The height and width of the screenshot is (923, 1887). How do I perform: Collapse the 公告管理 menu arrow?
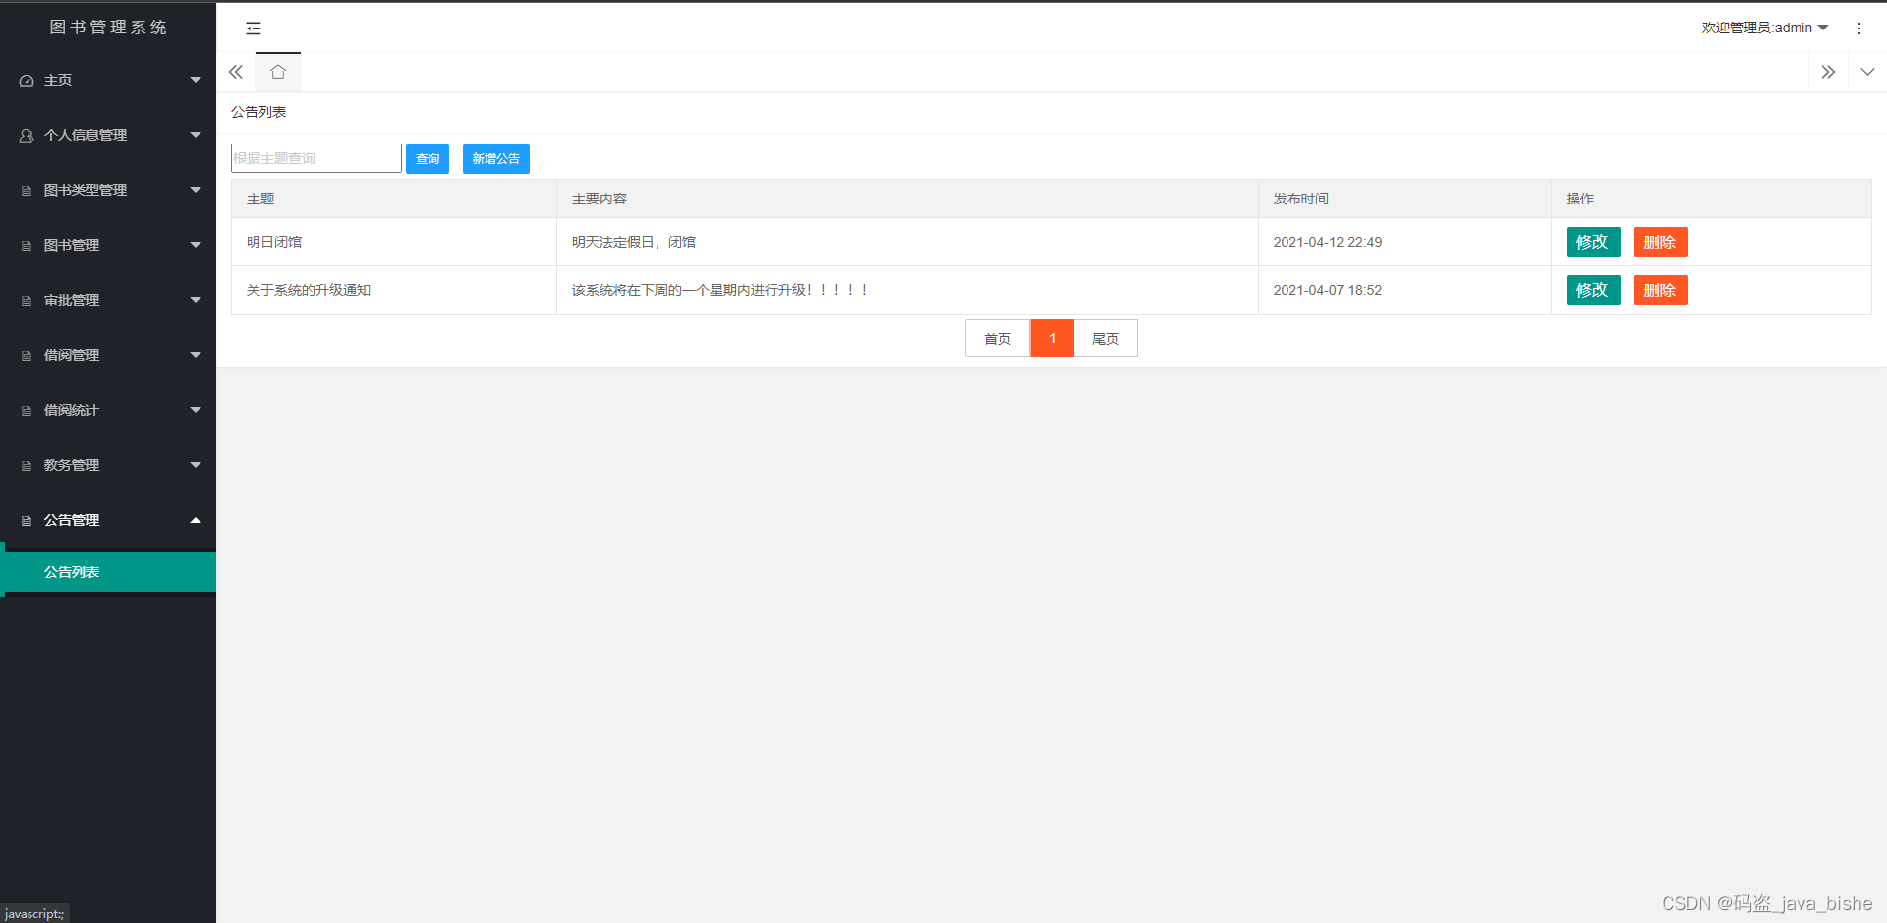(196, 520)
